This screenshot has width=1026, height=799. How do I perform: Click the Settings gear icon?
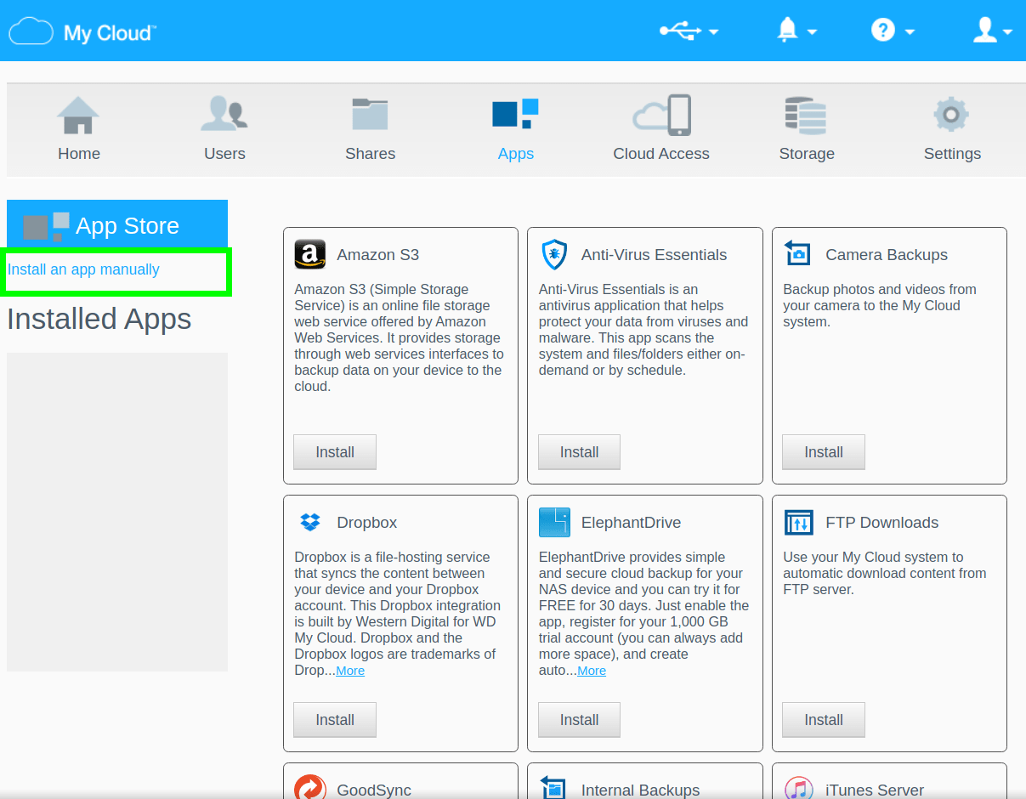[x=951, y=114]
